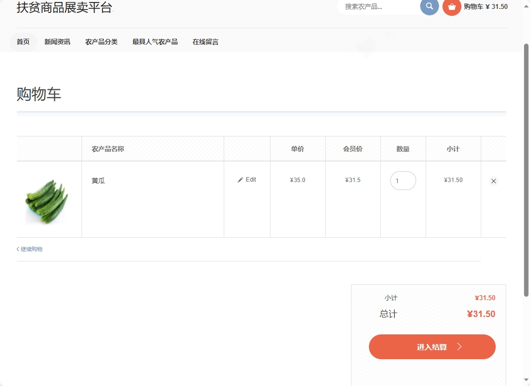The height and width of the screenshot is (386, 530).
Task: Click the 购物车 ¥31.50 header text
Action: pyautogui.click(x=485, y=7)
